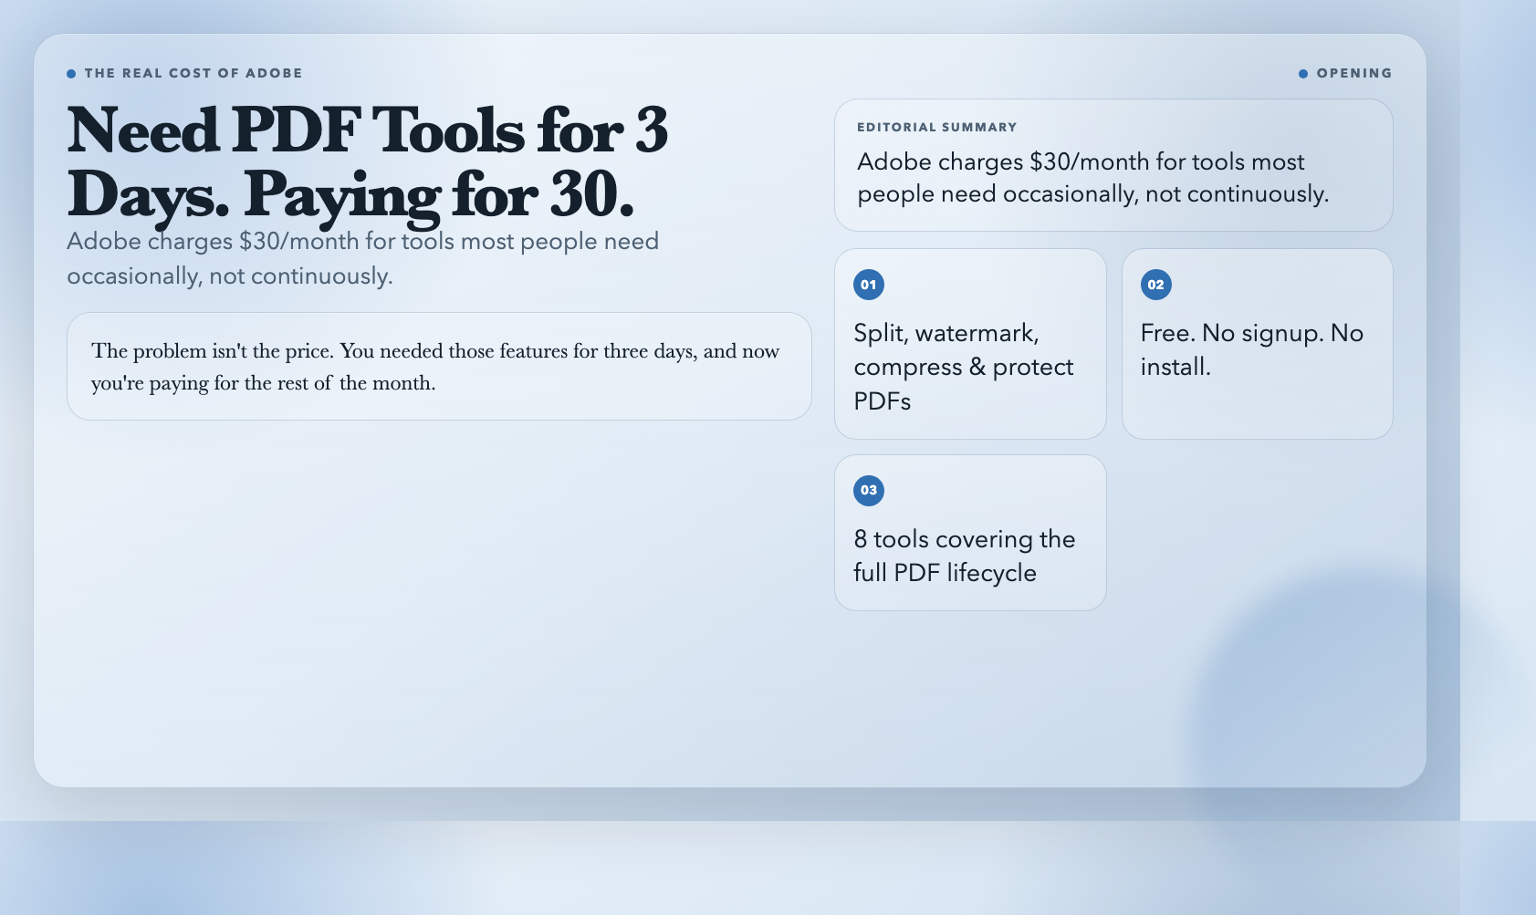Click the "Free. No signup. No install." text
The width and height of the screenshot is (1536, 915).
tap(1252, 349)
